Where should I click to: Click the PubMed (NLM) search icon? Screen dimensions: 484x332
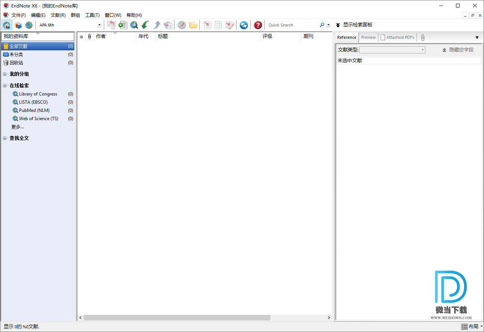tap(15, 110)
